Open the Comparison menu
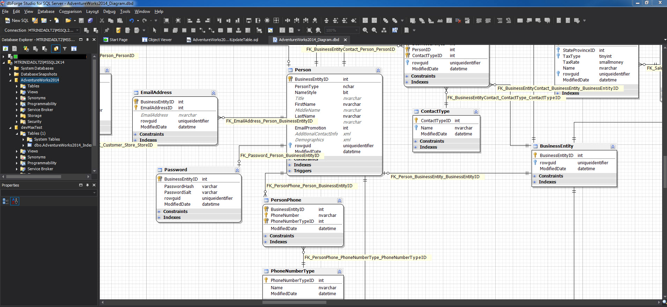The image size is (667, 307). 70,11
